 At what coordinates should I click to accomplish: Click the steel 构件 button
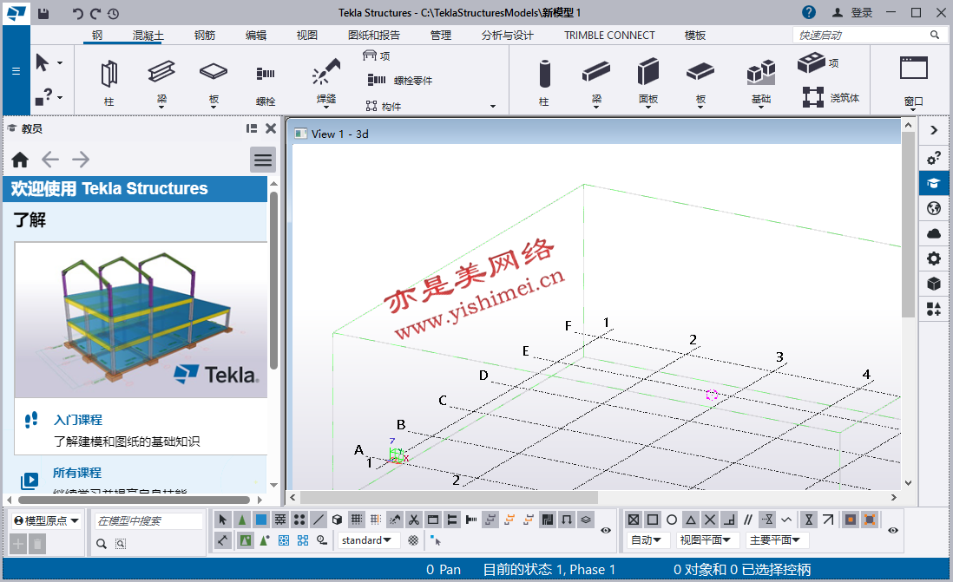384,107
